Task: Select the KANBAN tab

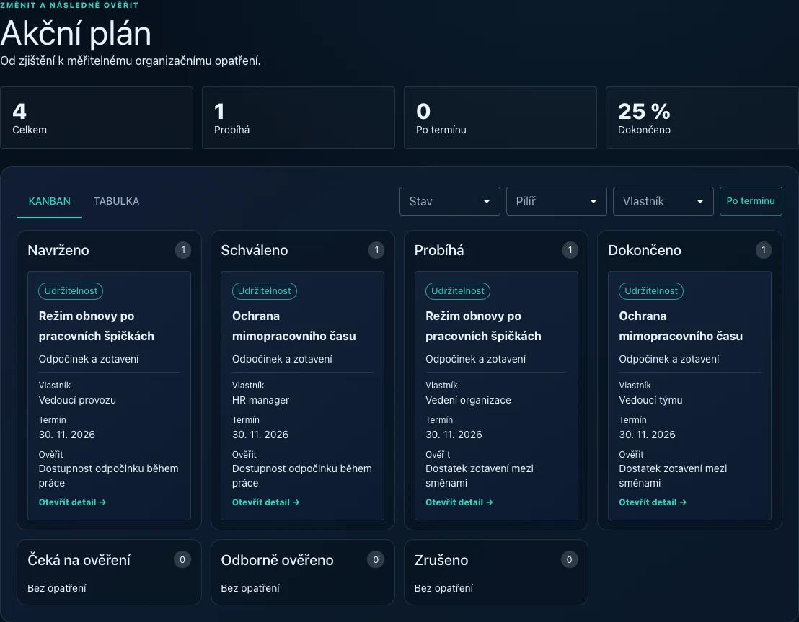Action: coord(50,201)
